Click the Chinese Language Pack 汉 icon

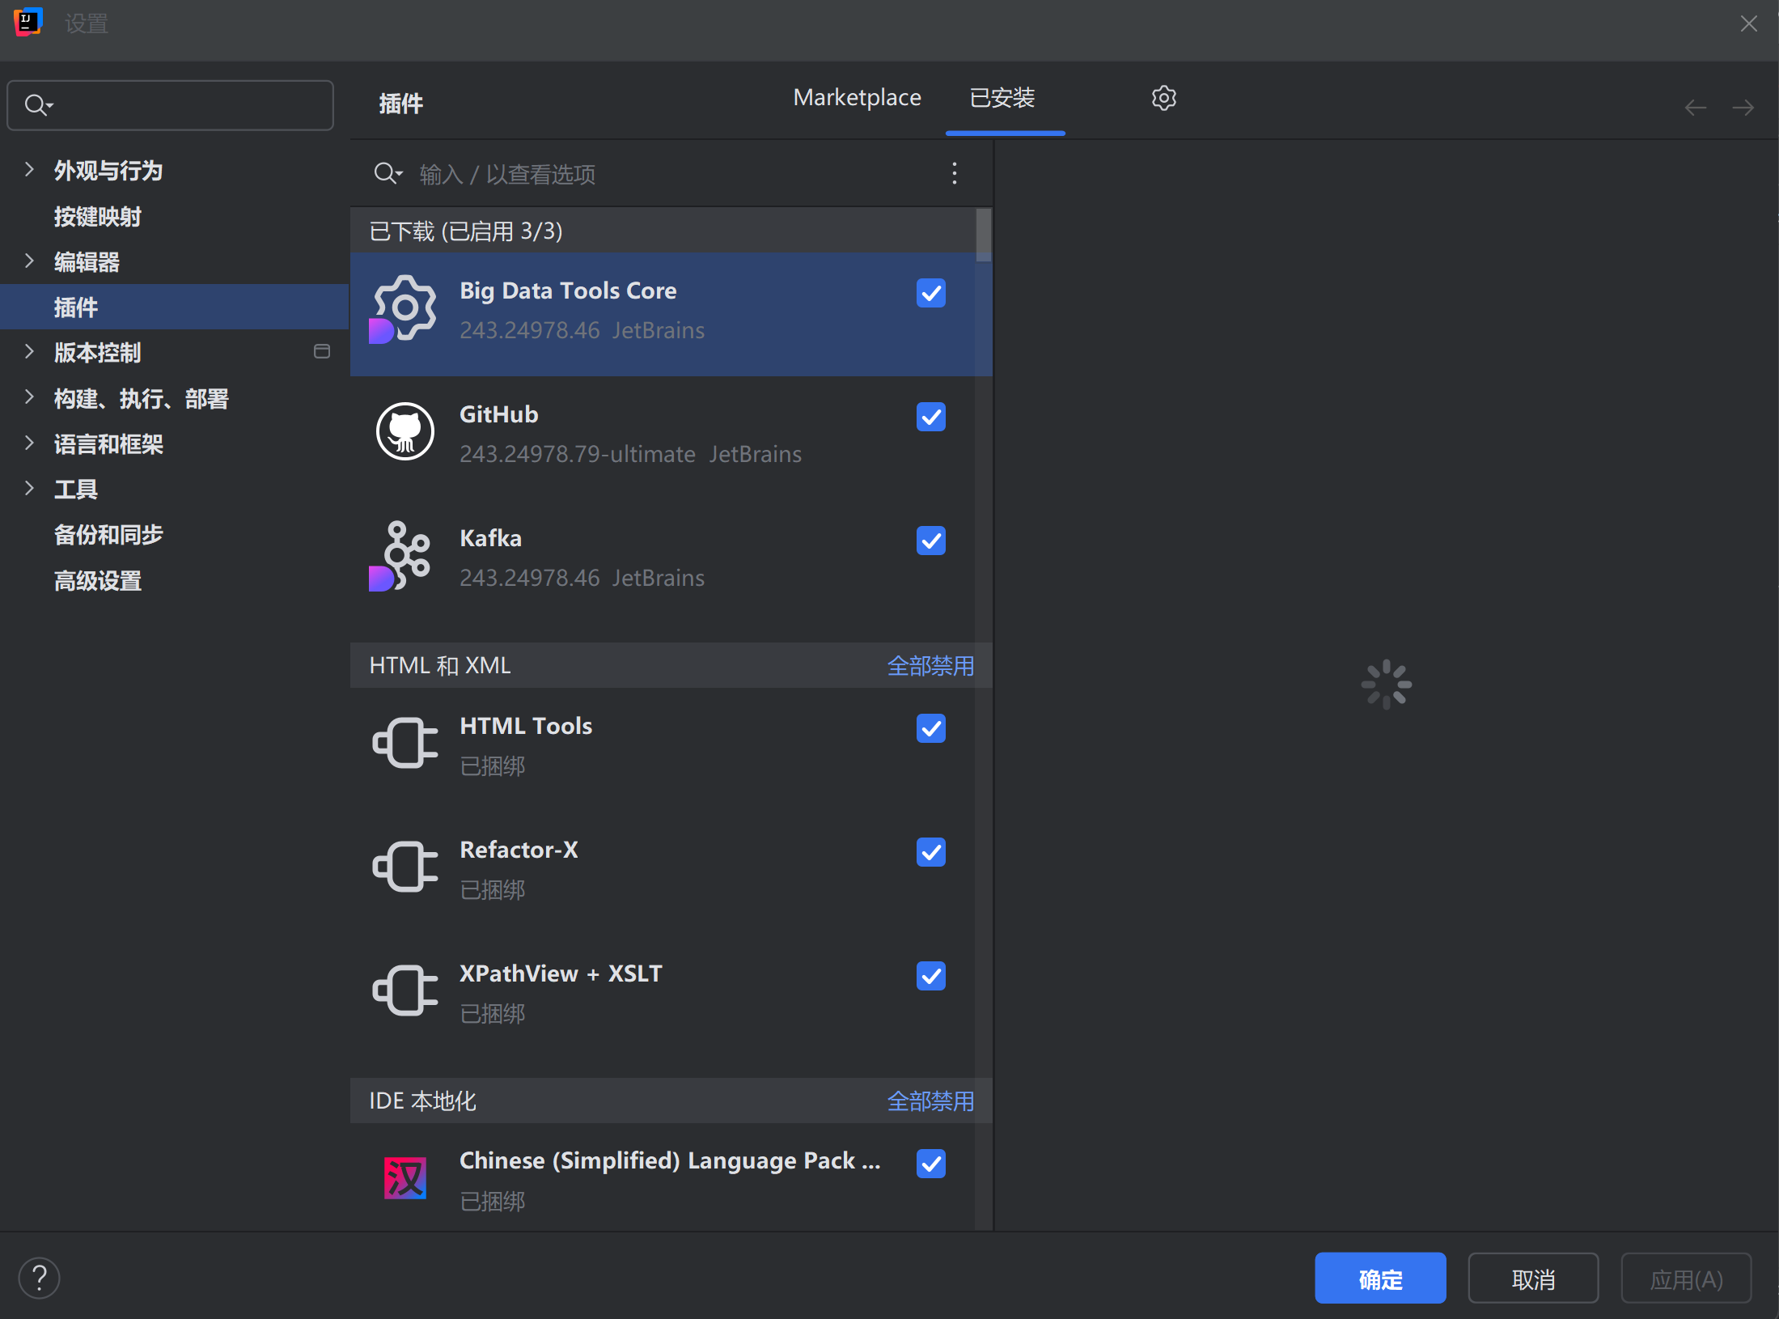405,1177
